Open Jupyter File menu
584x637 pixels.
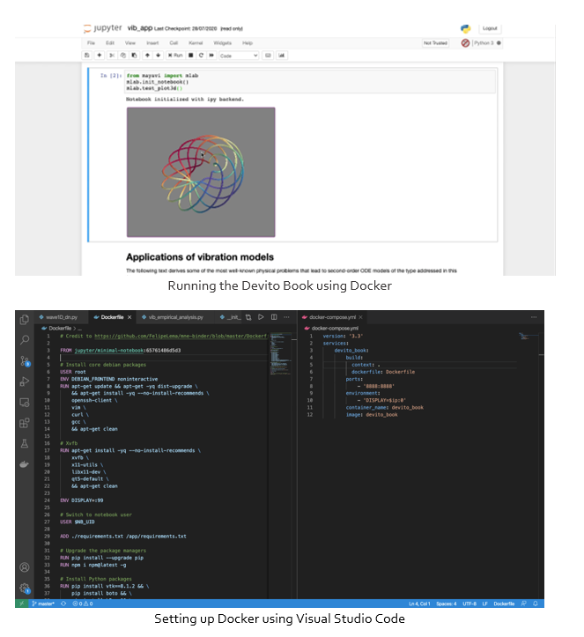coord(91,43)
